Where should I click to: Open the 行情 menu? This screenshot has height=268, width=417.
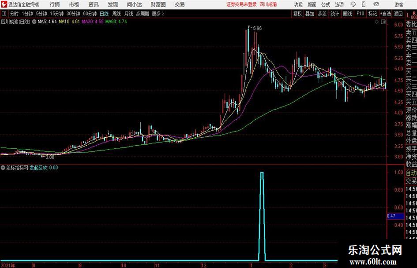[55, 4]
